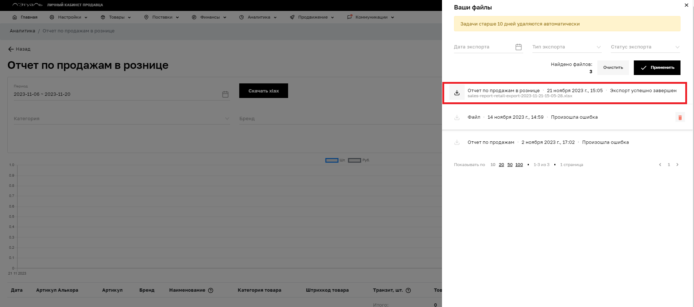Show 50 files per page
Screen dimensions: 694x307
[510, 165]
